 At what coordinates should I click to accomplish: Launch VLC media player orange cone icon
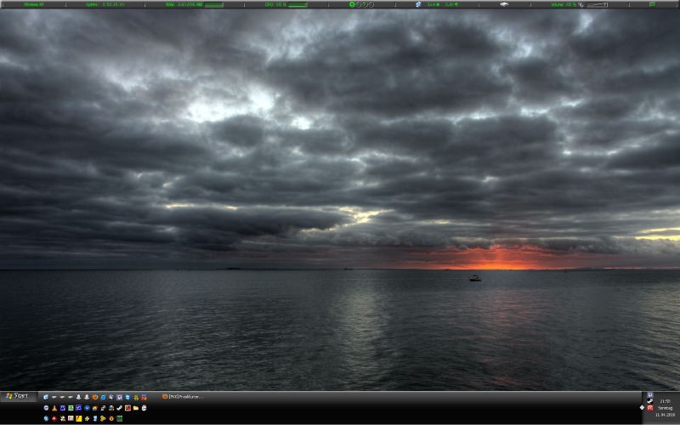(54, 408)
